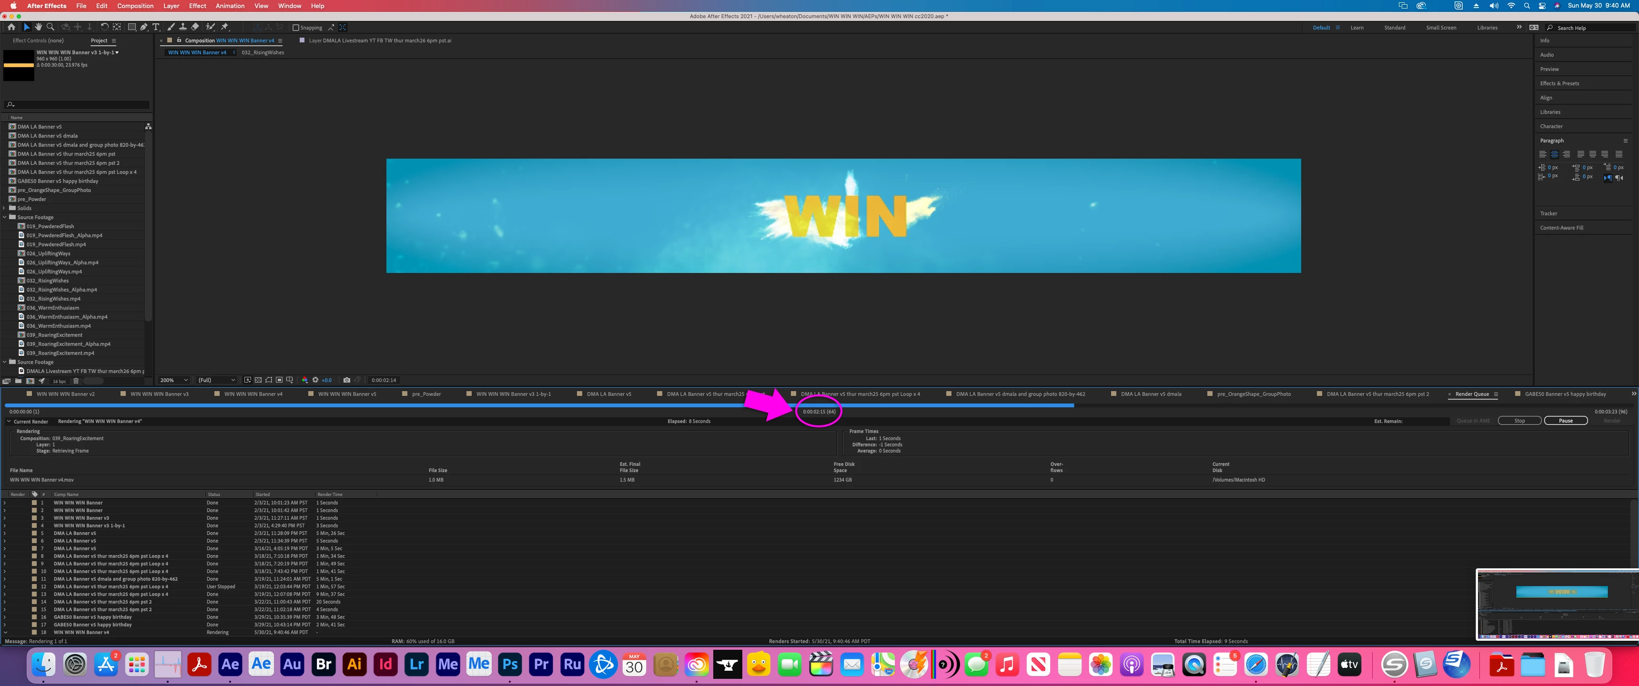Viewport: 1639px width, 686px height.
Task: Open the 200% magnification dropdown
Action: click(x=174, y=380)
